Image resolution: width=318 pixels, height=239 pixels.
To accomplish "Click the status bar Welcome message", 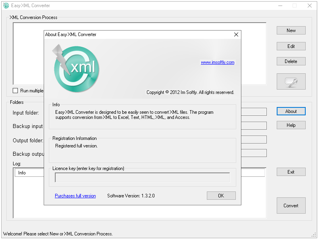I will tap(58, 234).
